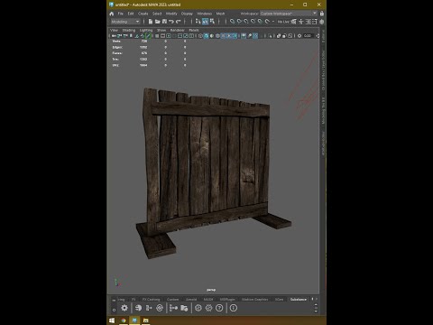Click the exposure value field 0.00
Screen dimensions: 433x325
(308, 36)
